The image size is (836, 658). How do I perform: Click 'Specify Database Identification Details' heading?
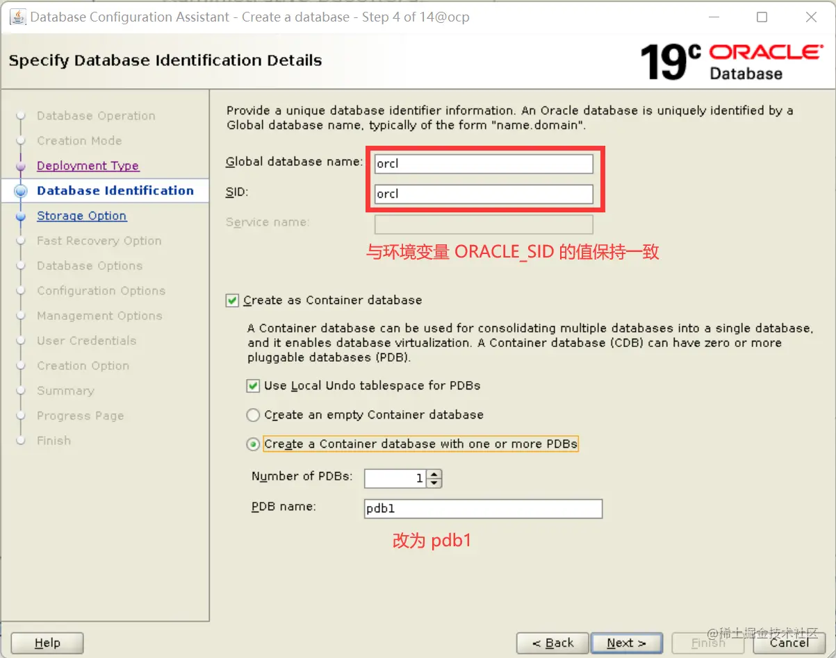pyautogui.click(x=165, y=60)
